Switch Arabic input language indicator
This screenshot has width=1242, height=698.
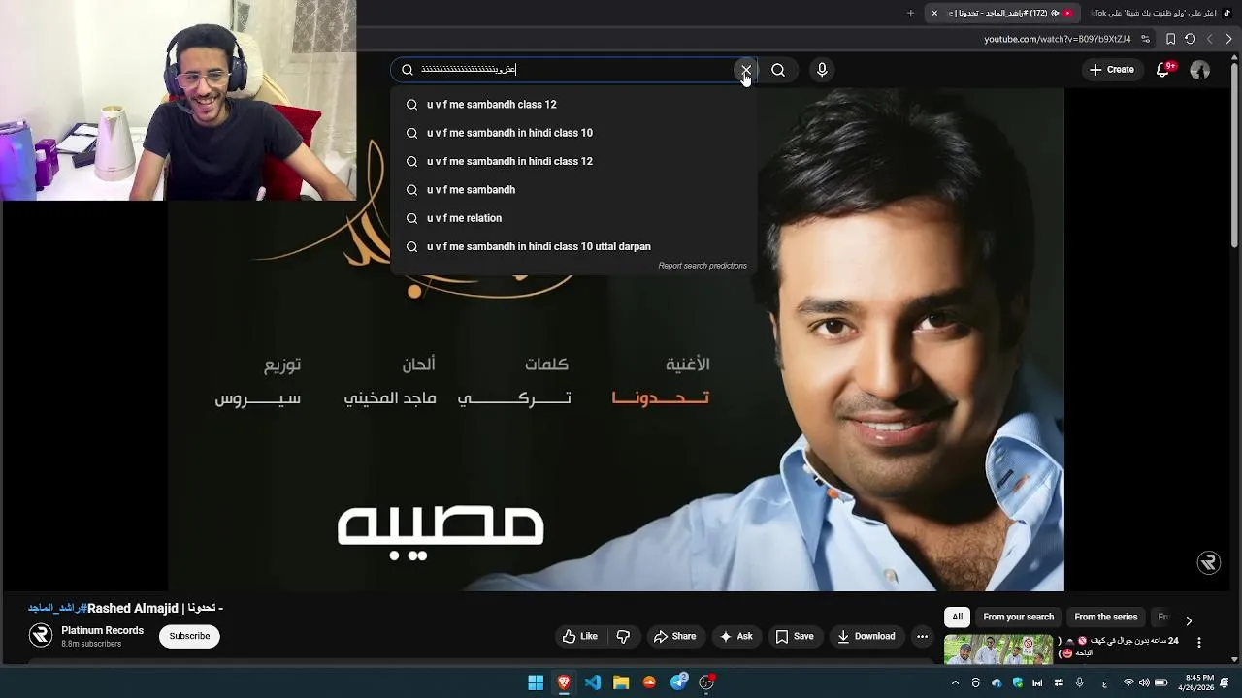tap(1104, 683)
